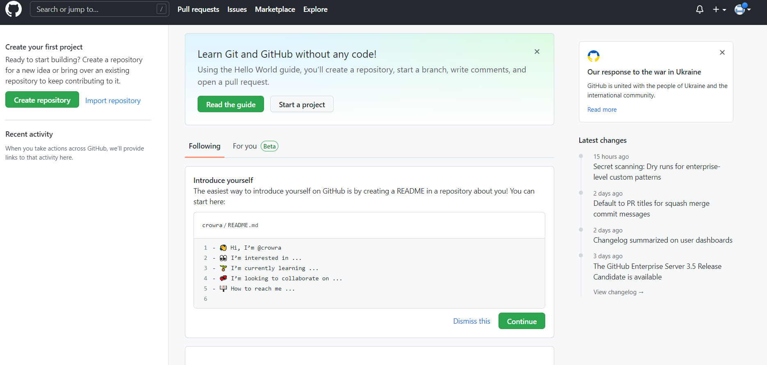767x365 pixels.
Task: Focus the Search or jump to field
Action: 94,9
